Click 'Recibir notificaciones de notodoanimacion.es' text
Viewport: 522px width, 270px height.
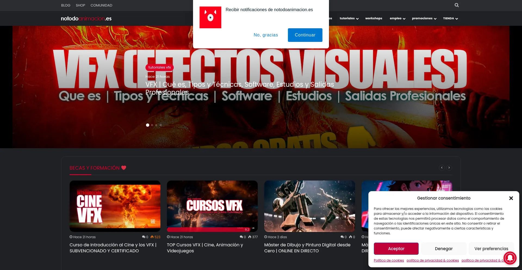(x=269, y=10)
